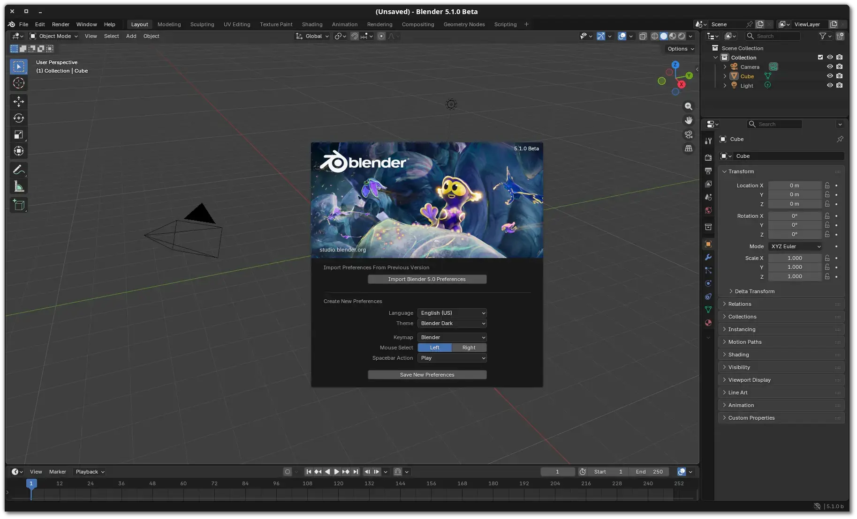Expand the Delta Transform section
The width and height of the screenshot is (857, 519).
(755, 291)
